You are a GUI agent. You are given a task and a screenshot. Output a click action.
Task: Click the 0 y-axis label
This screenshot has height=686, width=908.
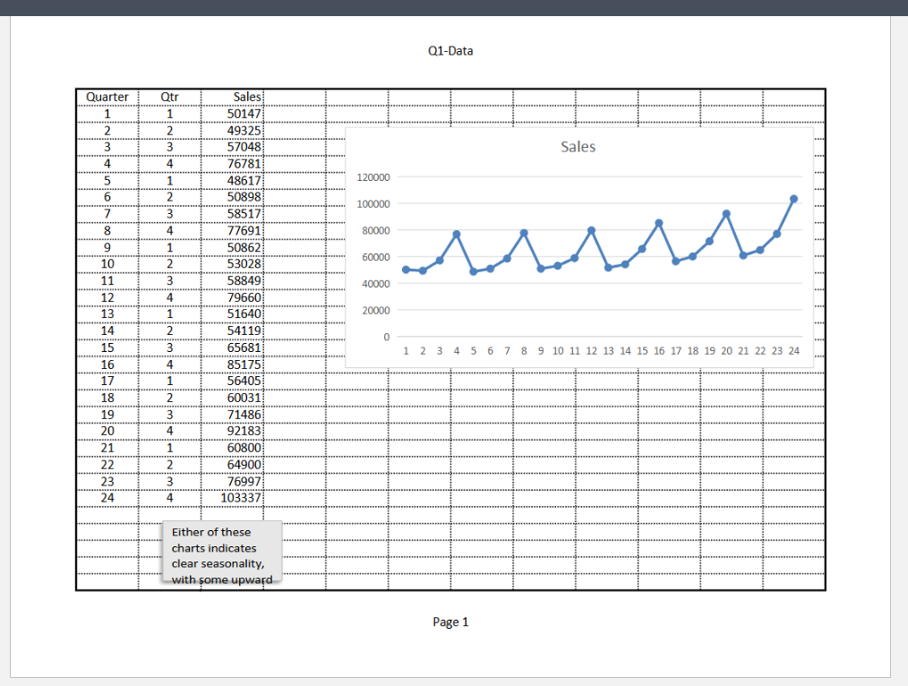[386, 337]
